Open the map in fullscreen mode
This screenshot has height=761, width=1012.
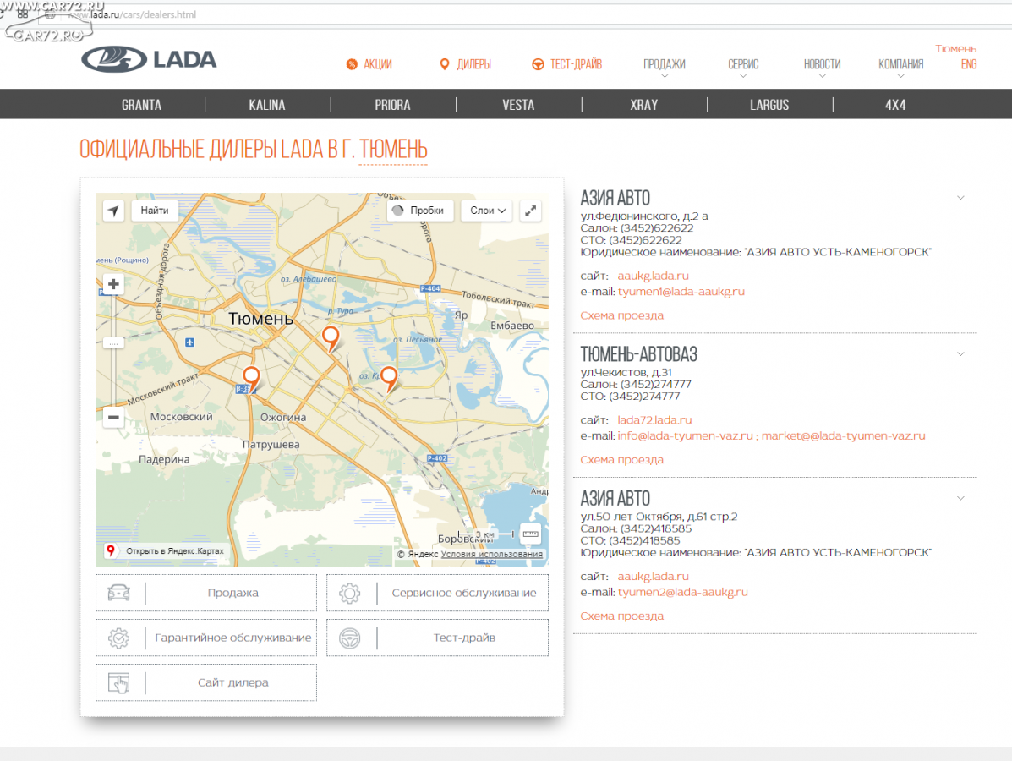coord(531,211)
